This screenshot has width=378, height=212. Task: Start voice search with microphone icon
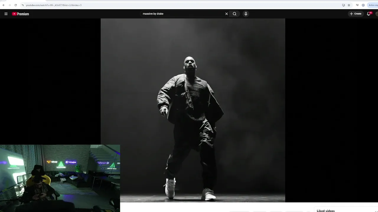click(246, 14)
